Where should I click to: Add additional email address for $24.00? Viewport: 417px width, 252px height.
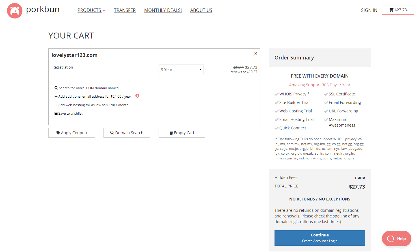click(93, 97)
